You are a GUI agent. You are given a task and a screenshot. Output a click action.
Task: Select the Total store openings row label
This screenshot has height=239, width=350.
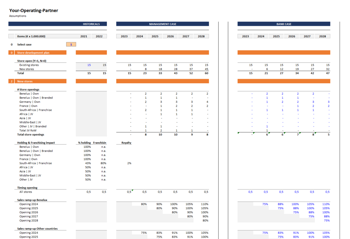(31, 134)
